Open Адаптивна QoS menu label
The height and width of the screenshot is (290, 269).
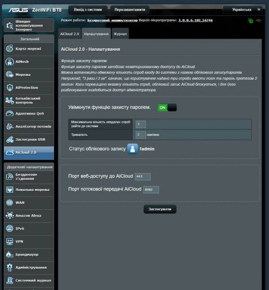click(x=30, y=114)
